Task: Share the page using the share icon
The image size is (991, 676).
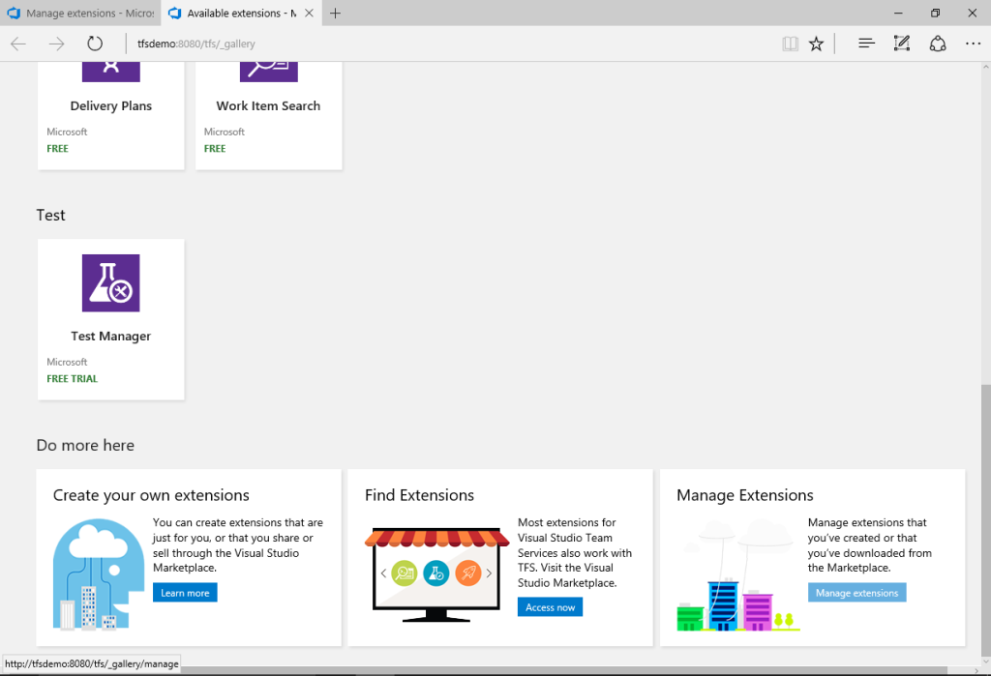Action: coord(937,43)
